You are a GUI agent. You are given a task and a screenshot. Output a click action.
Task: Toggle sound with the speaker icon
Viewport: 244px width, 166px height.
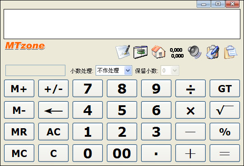194,52
